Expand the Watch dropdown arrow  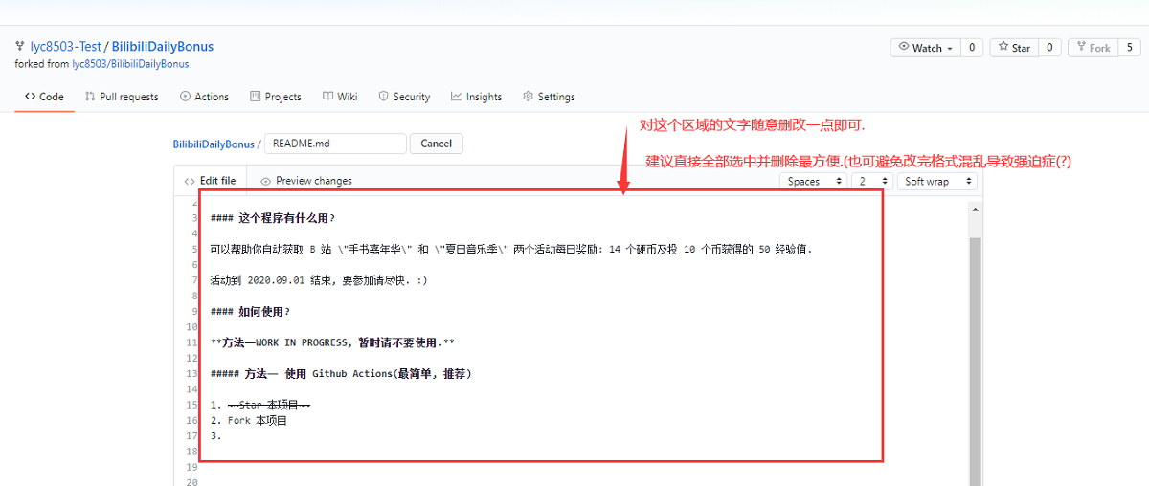click(950, 49)
